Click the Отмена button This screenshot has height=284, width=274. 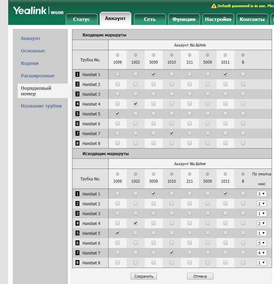[x=200, y=276]
